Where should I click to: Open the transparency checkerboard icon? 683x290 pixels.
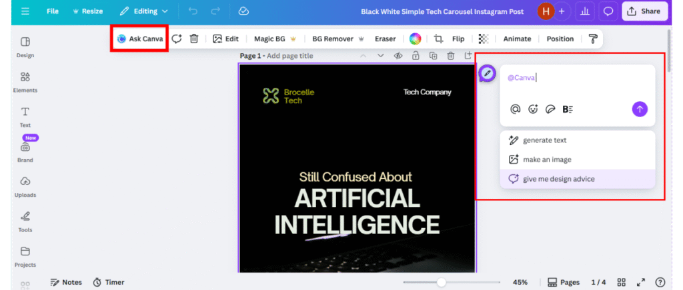484,39
